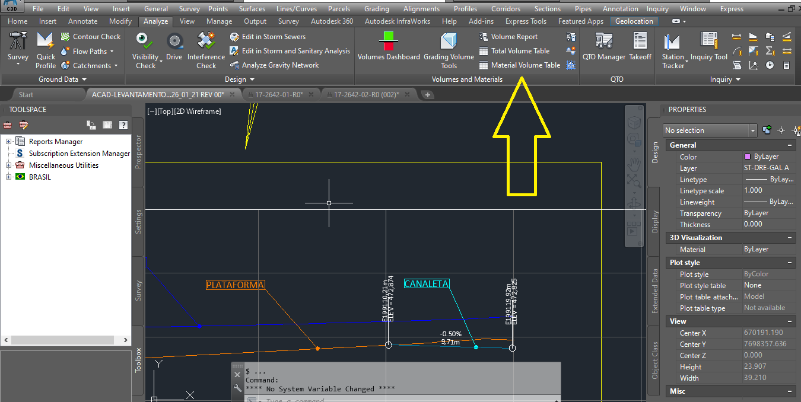Open the Settings tab in Toolspace
Viewport: 801px width, 402px height.
click(138, 222)
